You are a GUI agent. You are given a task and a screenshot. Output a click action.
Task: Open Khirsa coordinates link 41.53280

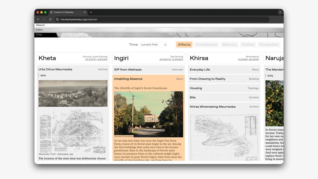(x=248, y=60)
